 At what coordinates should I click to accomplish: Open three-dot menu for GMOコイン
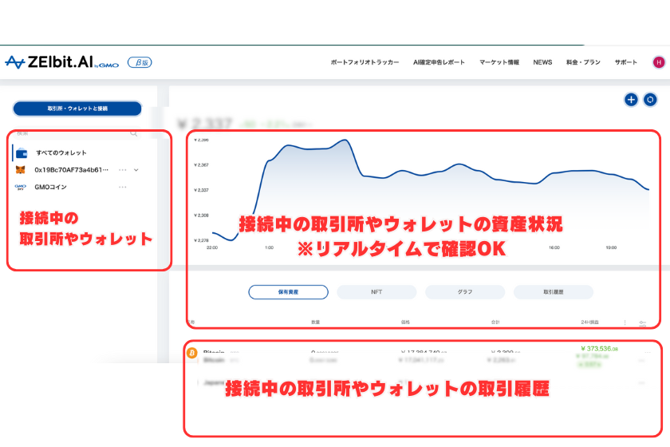[123, 187]
